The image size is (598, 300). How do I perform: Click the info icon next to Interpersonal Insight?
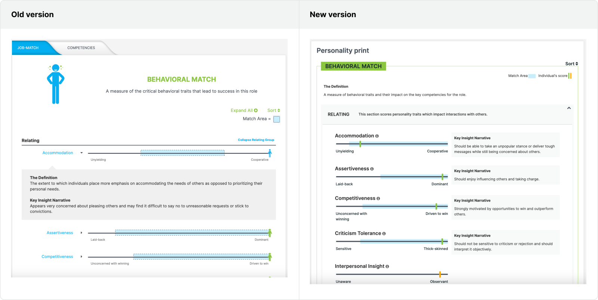point(387,266)
